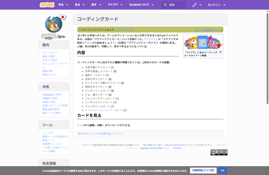
Task: Open the Scratch Wiki Japan logo
Action: (54, 27)
